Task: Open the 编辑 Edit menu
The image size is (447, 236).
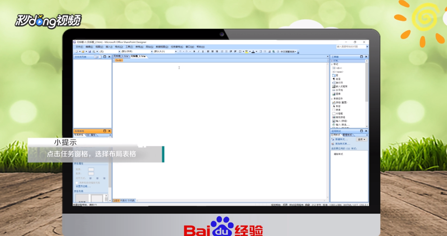Action: 89,47
